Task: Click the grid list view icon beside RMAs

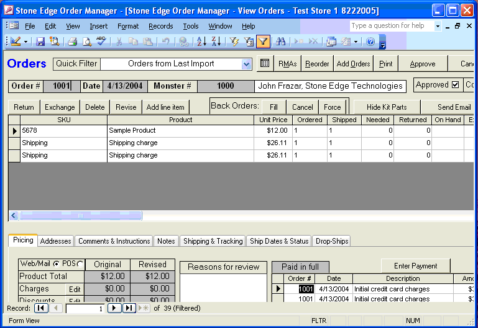Action: point(265,63)
